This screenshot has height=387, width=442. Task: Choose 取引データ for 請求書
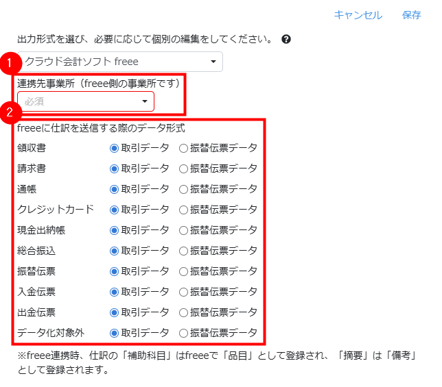click(x=115, y=168)
